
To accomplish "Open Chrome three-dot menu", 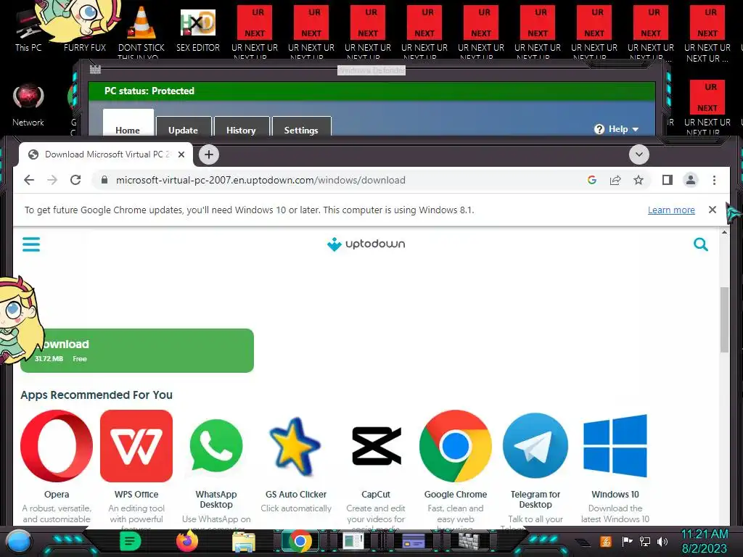I will coord(714,180).
